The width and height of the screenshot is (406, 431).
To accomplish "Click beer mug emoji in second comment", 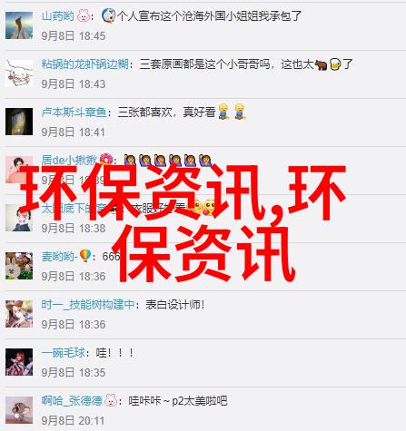I will coord(335,64).
